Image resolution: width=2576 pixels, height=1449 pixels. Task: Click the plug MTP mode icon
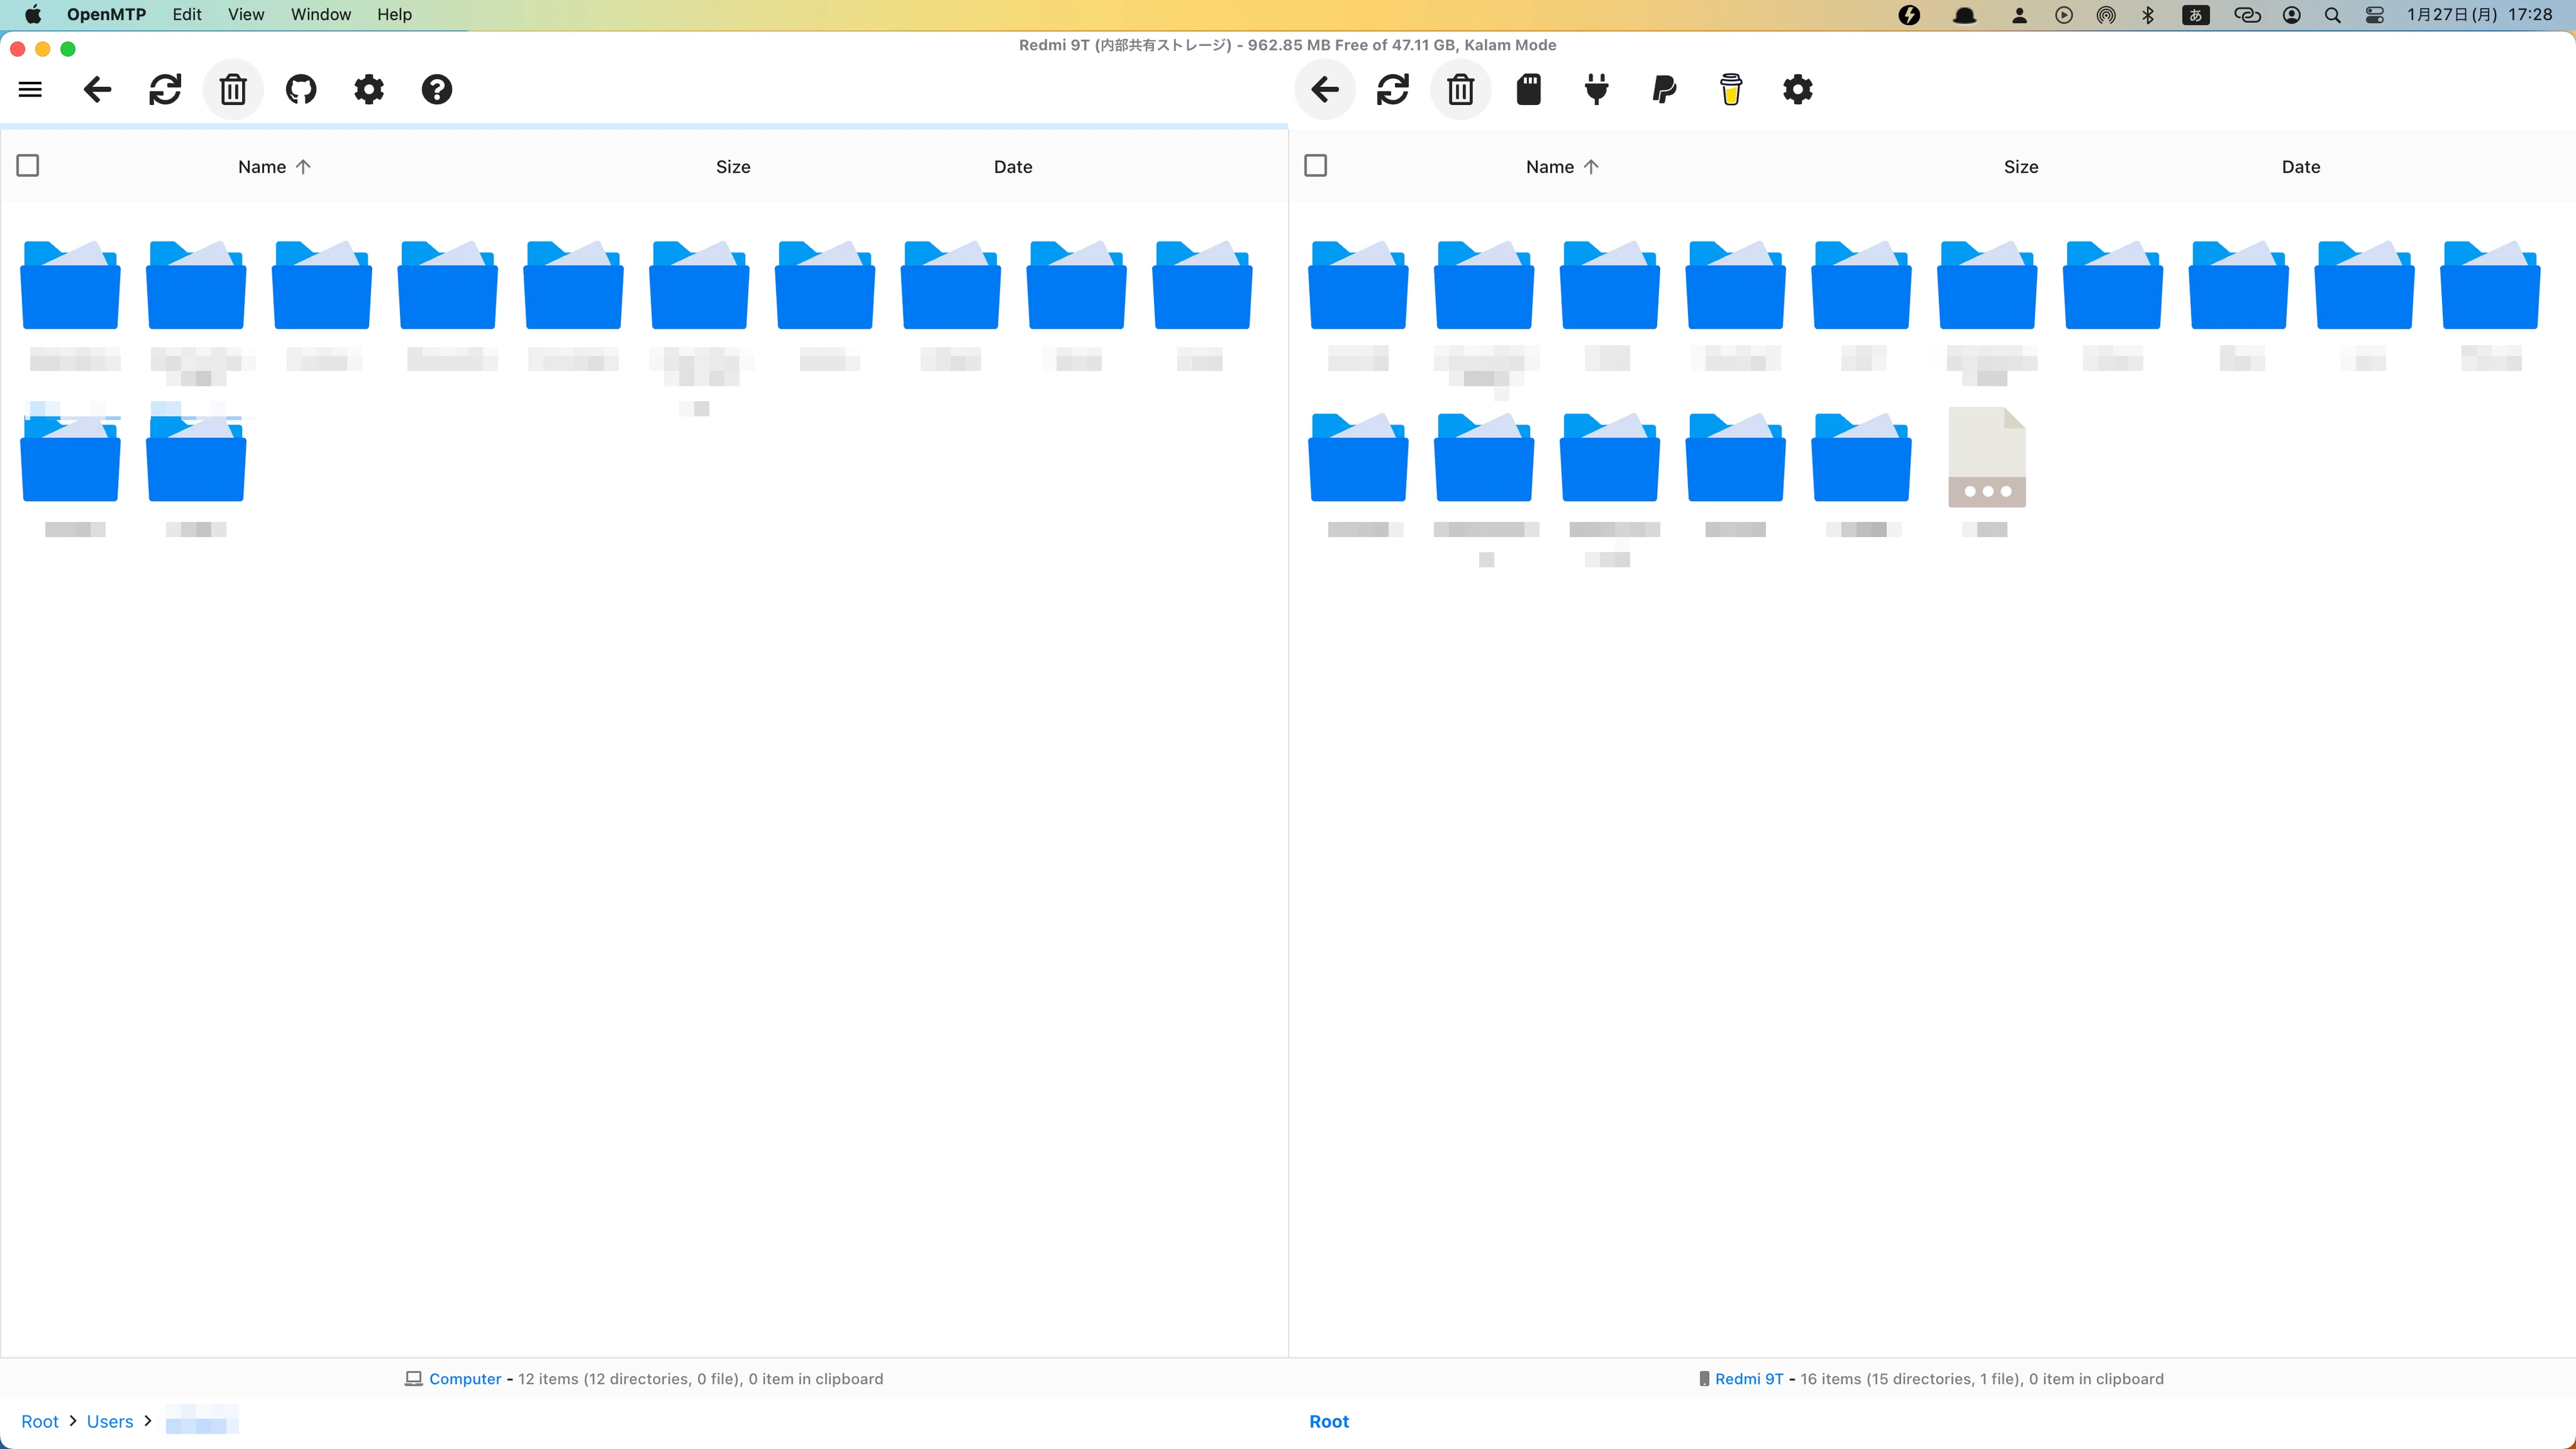[x=1596, y=90]
